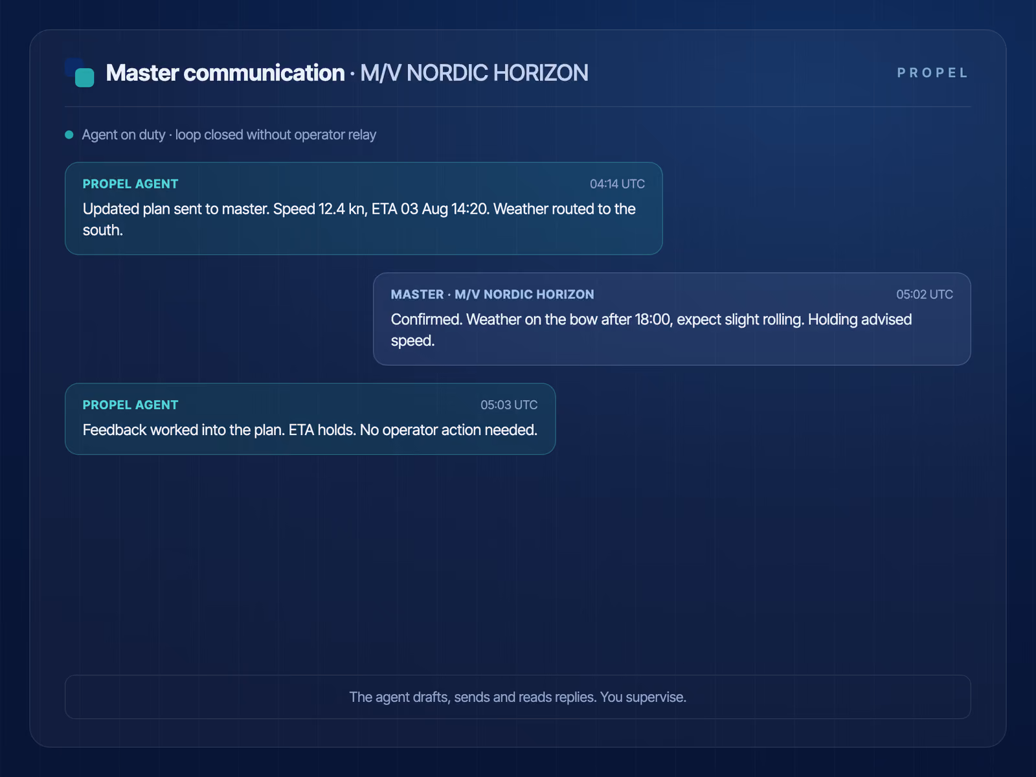The height and width of the screenshot is (777, 1036).
Task: Click the green agent-on-duty status dot
Action: [69, 135]
